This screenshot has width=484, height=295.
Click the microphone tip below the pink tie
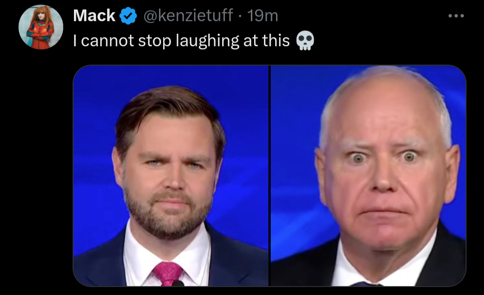pos(178,284)
